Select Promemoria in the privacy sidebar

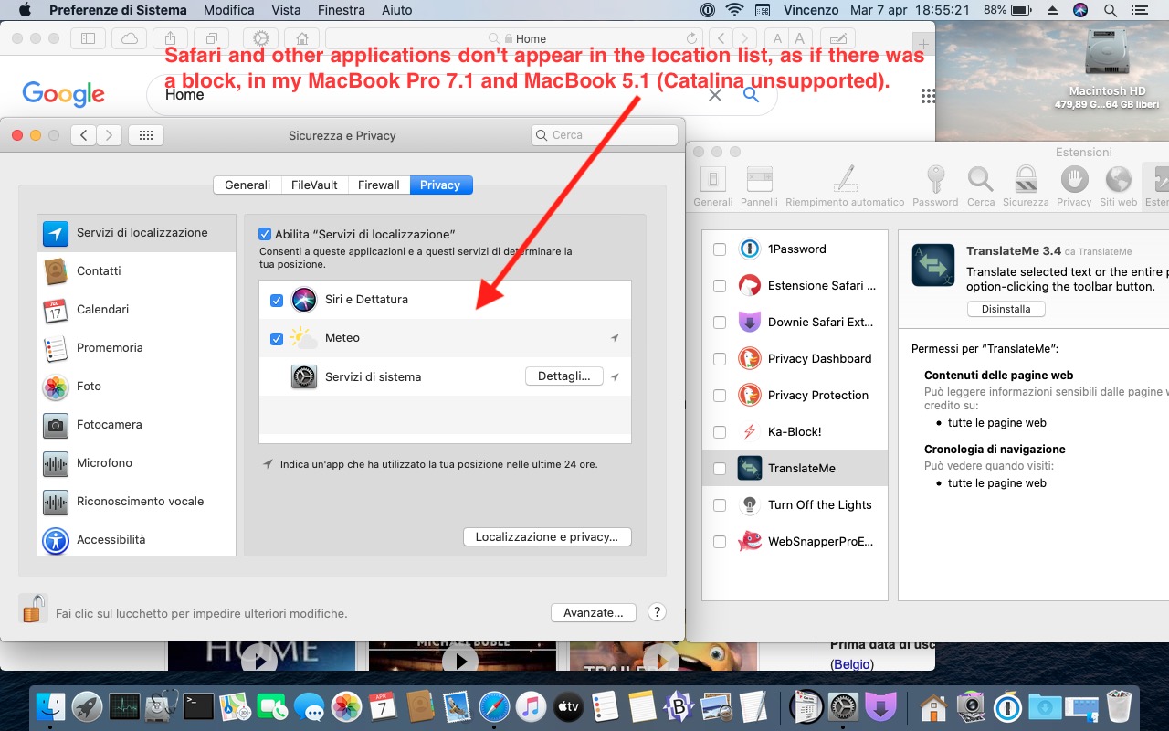click(x=137, y=348)
